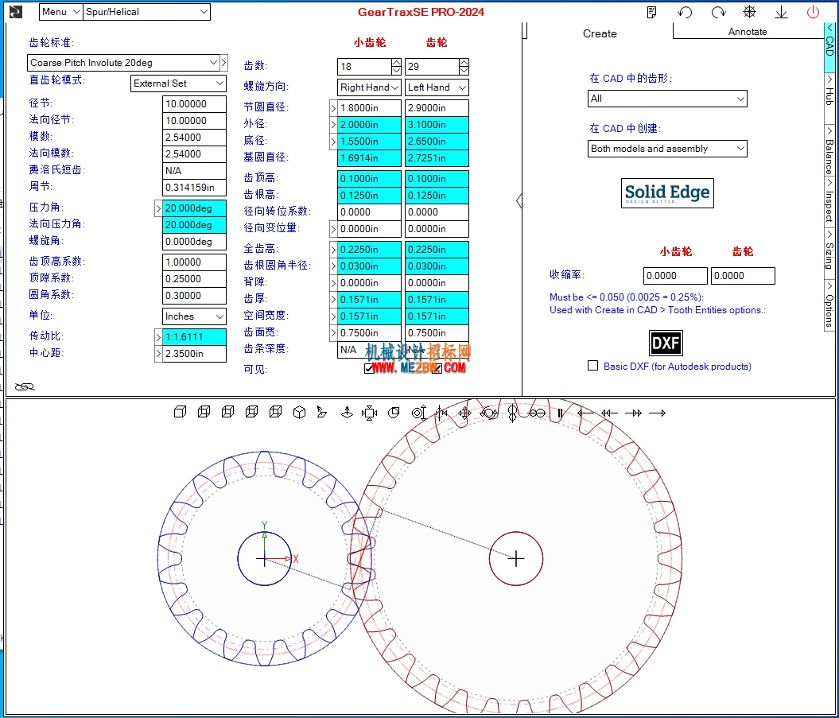
Task: Open Both models and assembly dropdown
Action: click(667, 148)
